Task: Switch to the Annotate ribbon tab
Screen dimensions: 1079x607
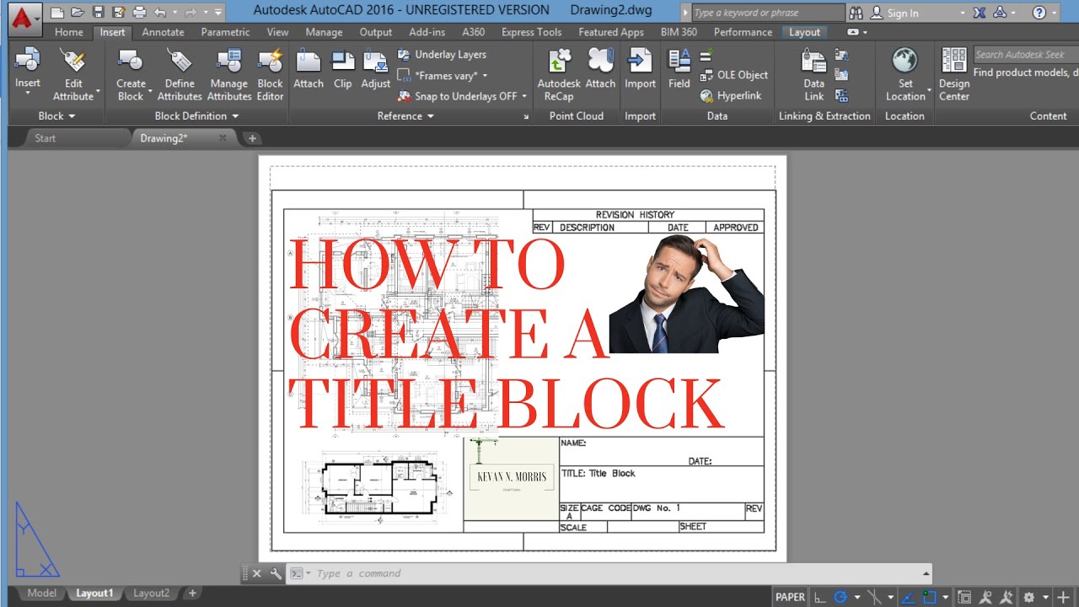Action: point(163,32)
